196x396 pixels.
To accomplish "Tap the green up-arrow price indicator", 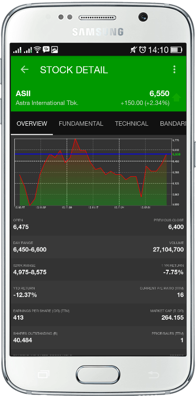I will (x=177, y=97).
